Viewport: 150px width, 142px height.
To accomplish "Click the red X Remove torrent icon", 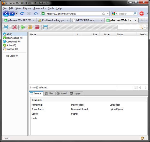I will (x=14, y=27).
